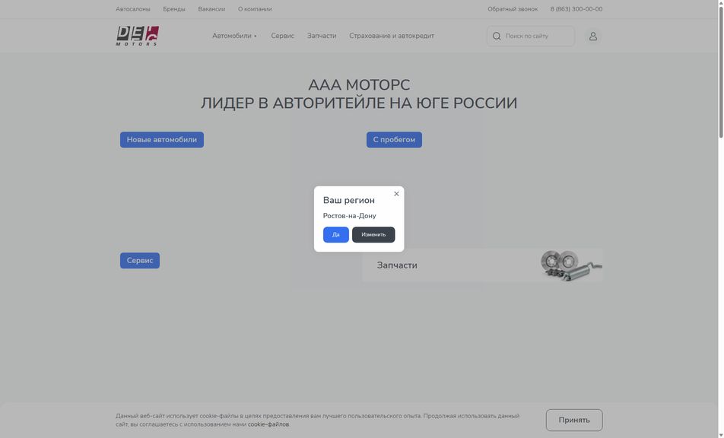Open the Запчасти card
The width and height of the screenshot is (724, 438).
tap(482, 265)
